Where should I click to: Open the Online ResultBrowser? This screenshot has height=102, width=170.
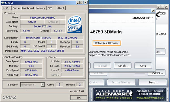[107, 43]
